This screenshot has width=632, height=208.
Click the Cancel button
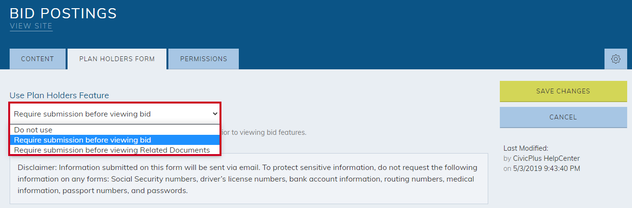point(563,117)
